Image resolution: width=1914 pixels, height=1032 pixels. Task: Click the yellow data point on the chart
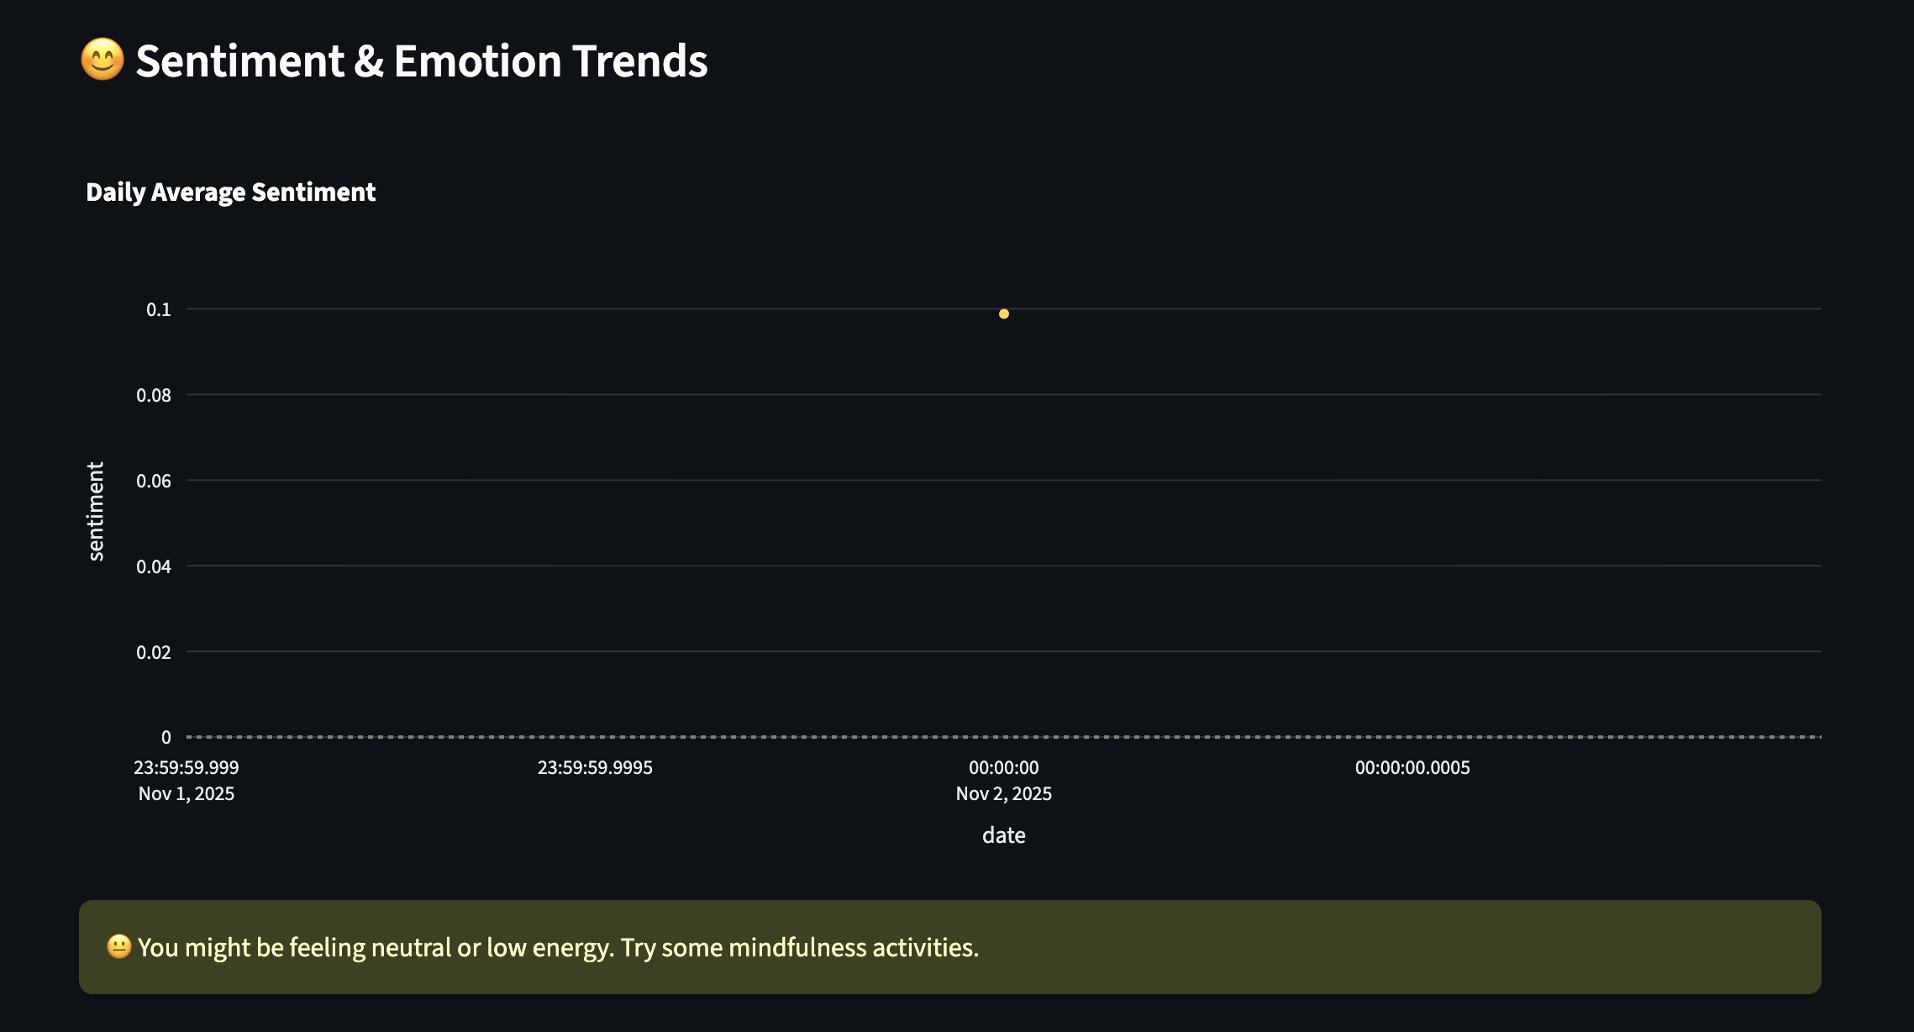(1003, 313)
